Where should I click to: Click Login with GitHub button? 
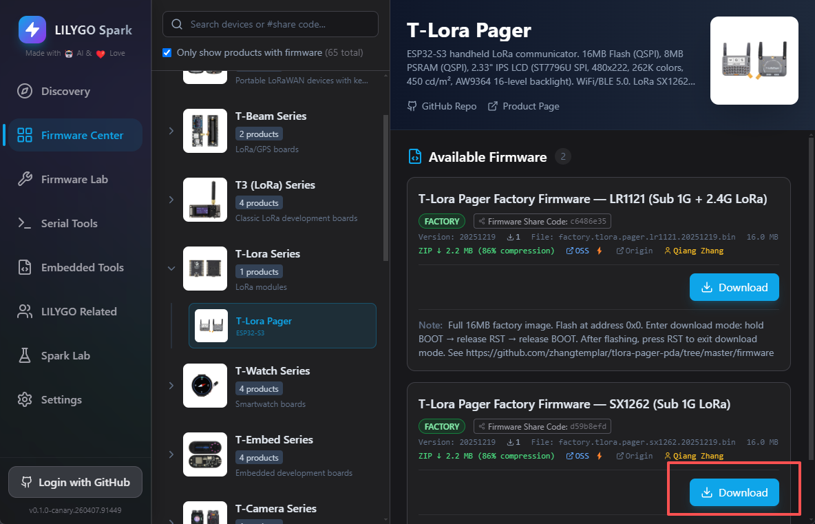click(75, 482)
